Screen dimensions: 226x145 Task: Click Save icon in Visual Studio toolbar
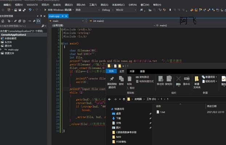pos(20,10)
